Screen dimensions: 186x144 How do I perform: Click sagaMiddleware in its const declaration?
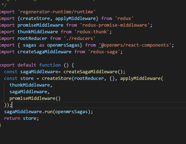[39, 72]
